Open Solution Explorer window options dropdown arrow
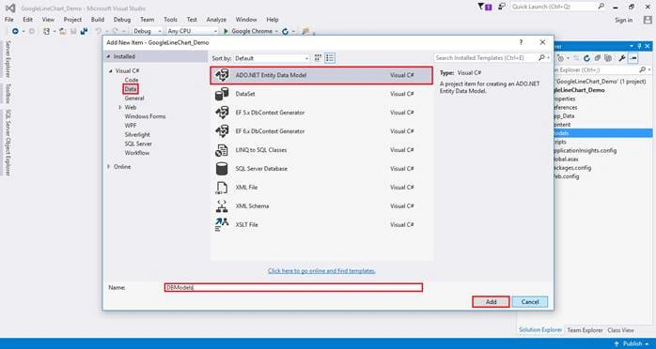Image resolution: width=656 pixels, height=349 pixels. click(x=632, y=46)
